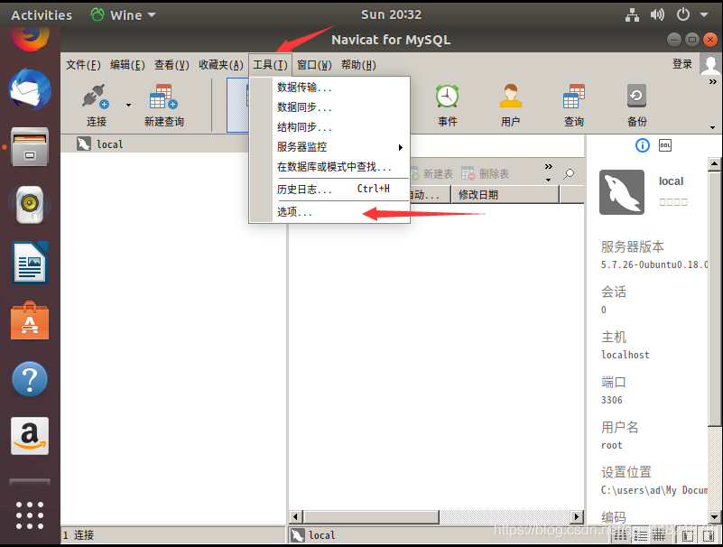The image size is (723, 547).
Task: Click info panel scrollbar up arrow
Action: [714, 163]
